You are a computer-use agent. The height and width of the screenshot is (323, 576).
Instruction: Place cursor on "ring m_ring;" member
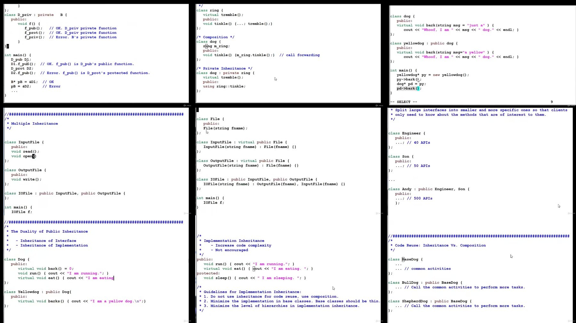tap(216, 46)
